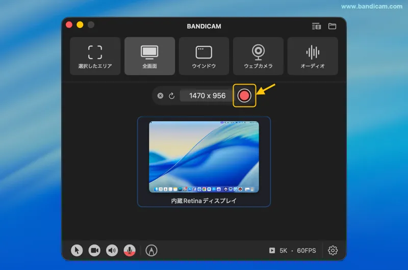Click the 5K resolution setting
408x270 pixels.
click(x=284, y=251)
